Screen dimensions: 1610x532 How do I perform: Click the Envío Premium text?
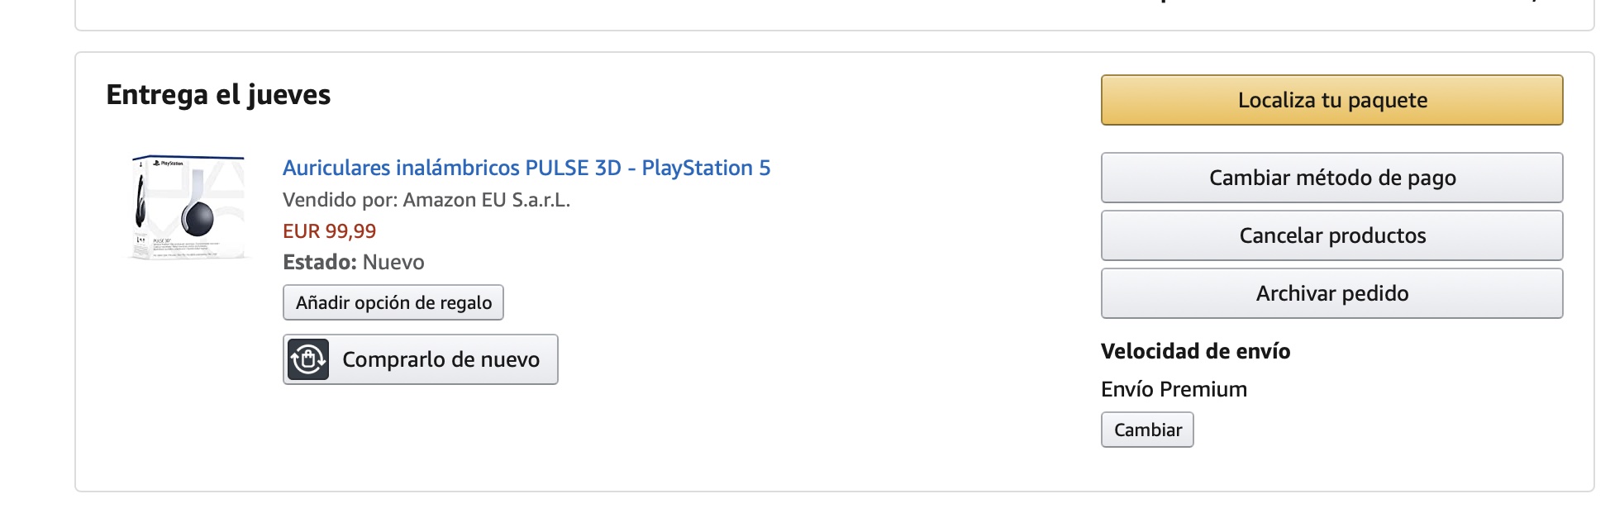(1174, 389)
